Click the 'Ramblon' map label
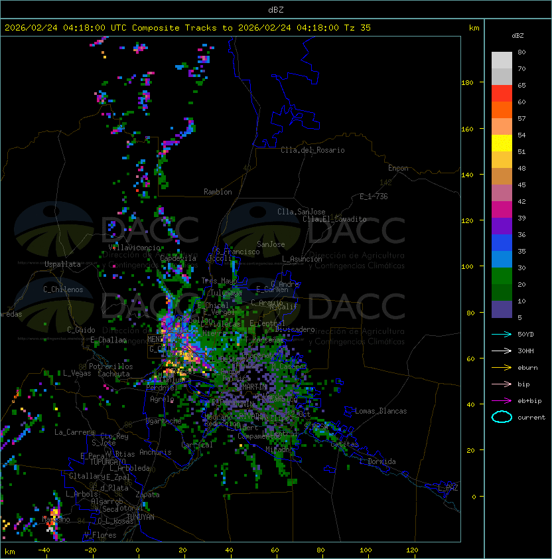The width and height of the screenshot is (552, 559). point(218,192)
